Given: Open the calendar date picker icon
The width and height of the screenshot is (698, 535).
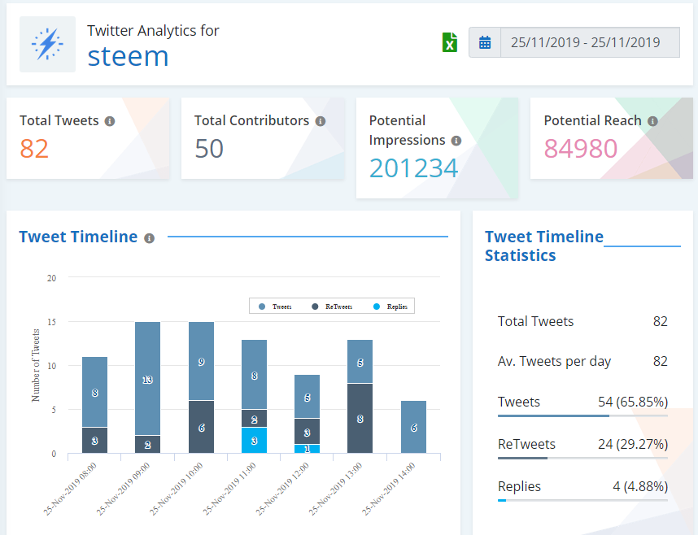Looking at the screenshot, I should point(485,43).
